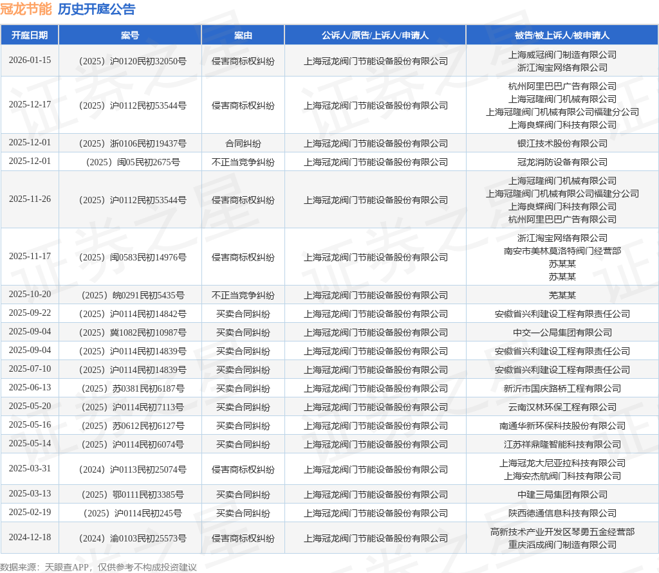Click date cell 2025-03-13
The image size is (659, 573).
(x=30, y=494)
